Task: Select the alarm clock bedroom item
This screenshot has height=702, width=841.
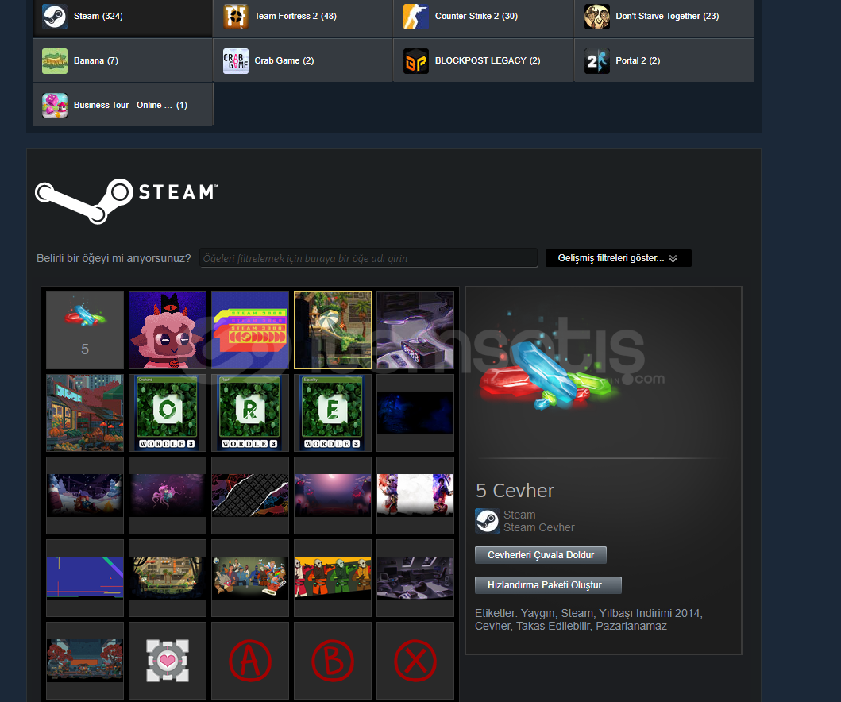Action: pos(415,330)
